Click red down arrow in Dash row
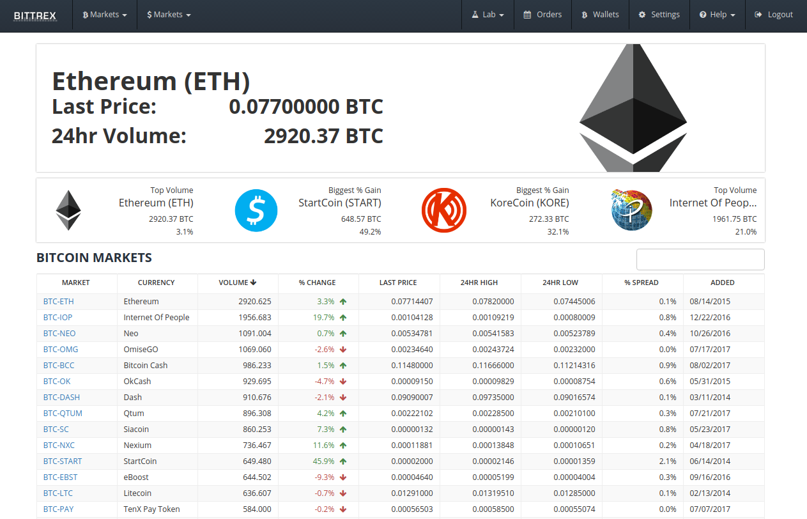The height and width of the screenshot is (519, 807). (343, 398)
